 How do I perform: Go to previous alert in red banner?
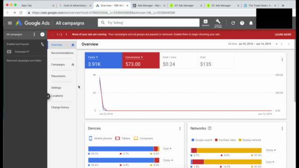(52, 35)
